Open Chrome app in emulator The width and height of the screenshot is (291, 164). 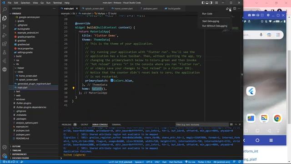[277, 118]
